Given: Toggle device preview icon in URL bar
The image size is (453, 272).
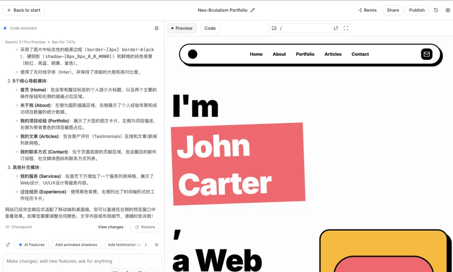Looking at the screenshot, I should tap(274, 28).
